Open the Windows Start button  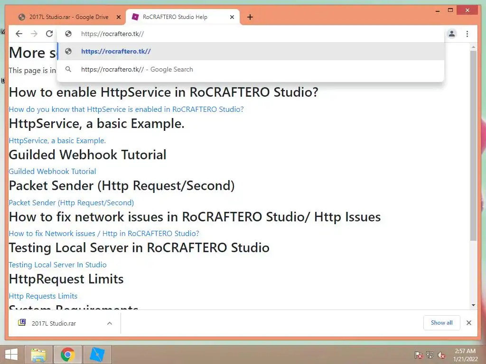(x=11, y=355)
